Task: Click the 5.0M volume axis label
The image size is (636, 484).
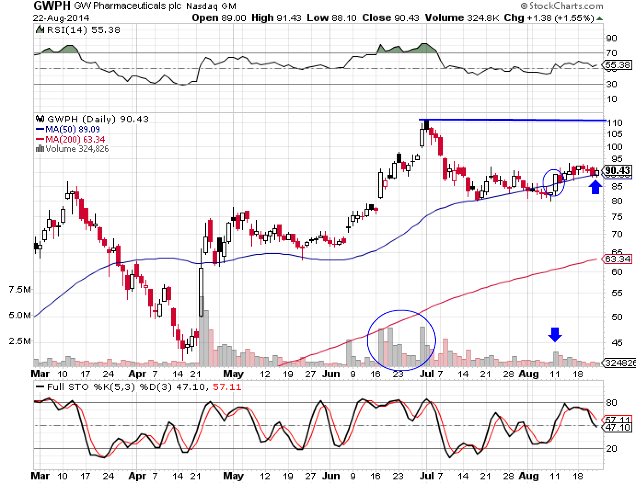Action: [x=20, y=316]
